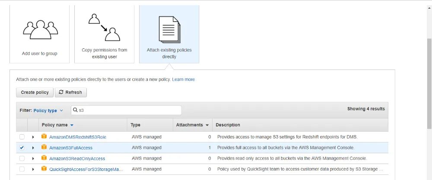Image resolution: width=432 pixels, height=180 pixels.
Task: Check the AmazonS3ReadOnlyAccess policy checkbox
Action: click(22, 158)
